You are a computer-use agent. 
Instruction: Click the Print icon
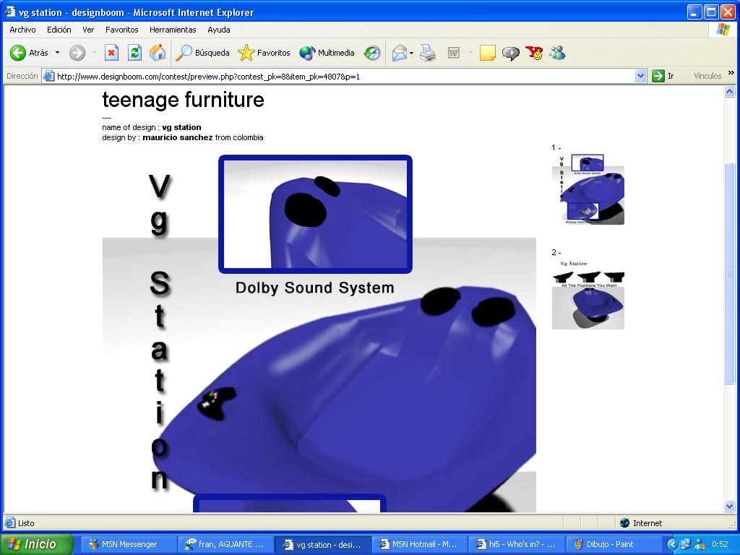(429, 53)
